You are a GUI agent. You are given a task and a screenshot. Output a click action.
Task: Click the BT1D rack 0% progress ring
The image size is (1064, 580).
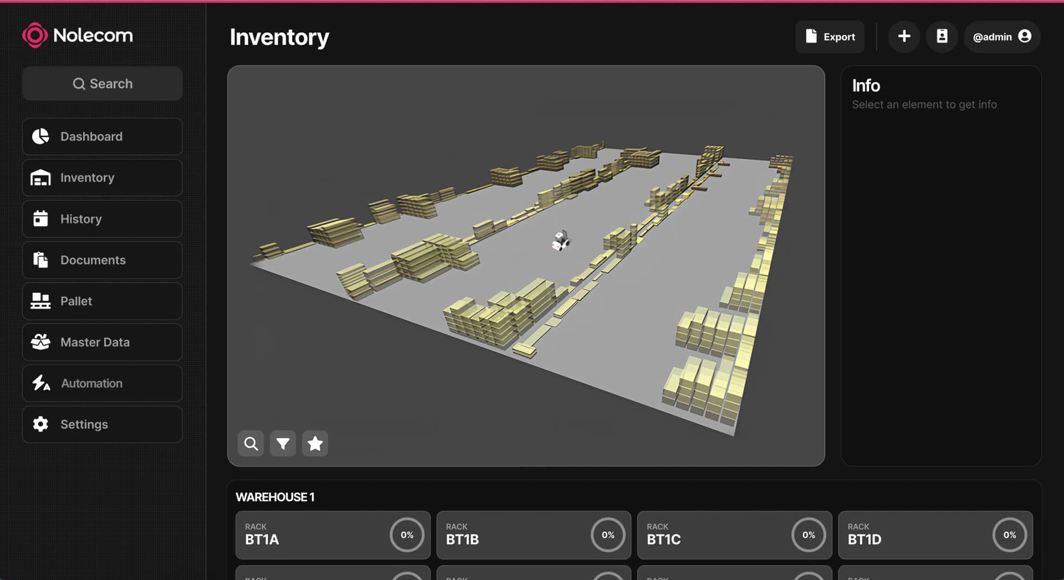click(x=1009, y=535)
